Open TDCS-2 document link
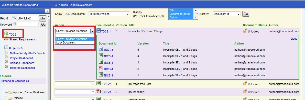 [106, 84]
